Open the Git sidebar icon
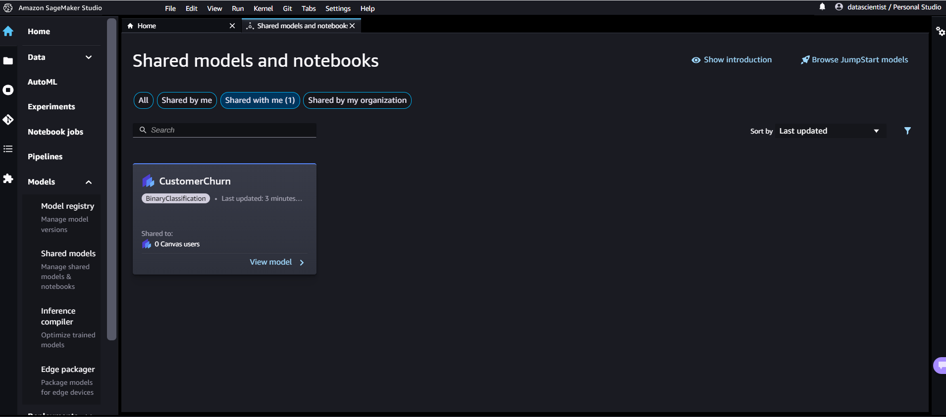 8,120
